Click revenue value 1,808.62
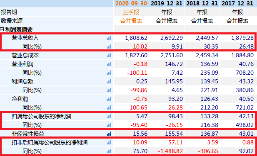The width and height of the screenshot is (257, 156). [x=136, y=38]
